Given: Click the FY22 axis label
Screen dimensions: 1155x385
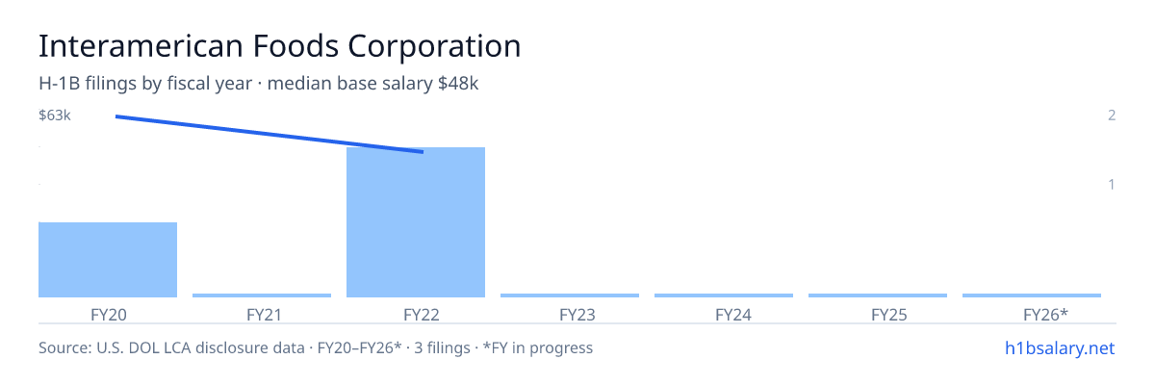Looking at the screenshot, I should [x=416, y=314].
